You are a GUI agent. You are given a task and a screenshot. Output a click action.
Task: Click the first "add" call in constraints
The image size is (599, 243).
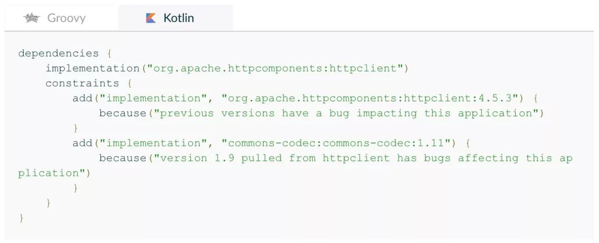click(x=82, y=98)
